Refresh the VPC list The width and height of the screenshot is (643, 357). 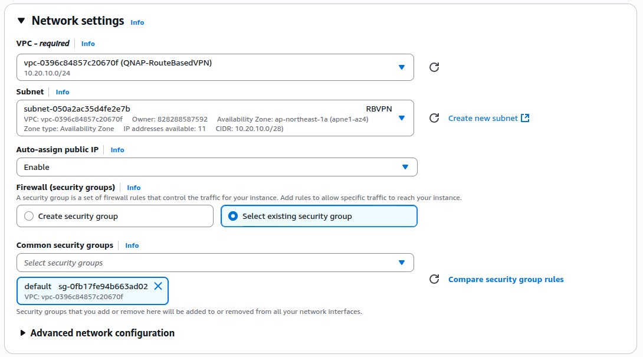434,67
